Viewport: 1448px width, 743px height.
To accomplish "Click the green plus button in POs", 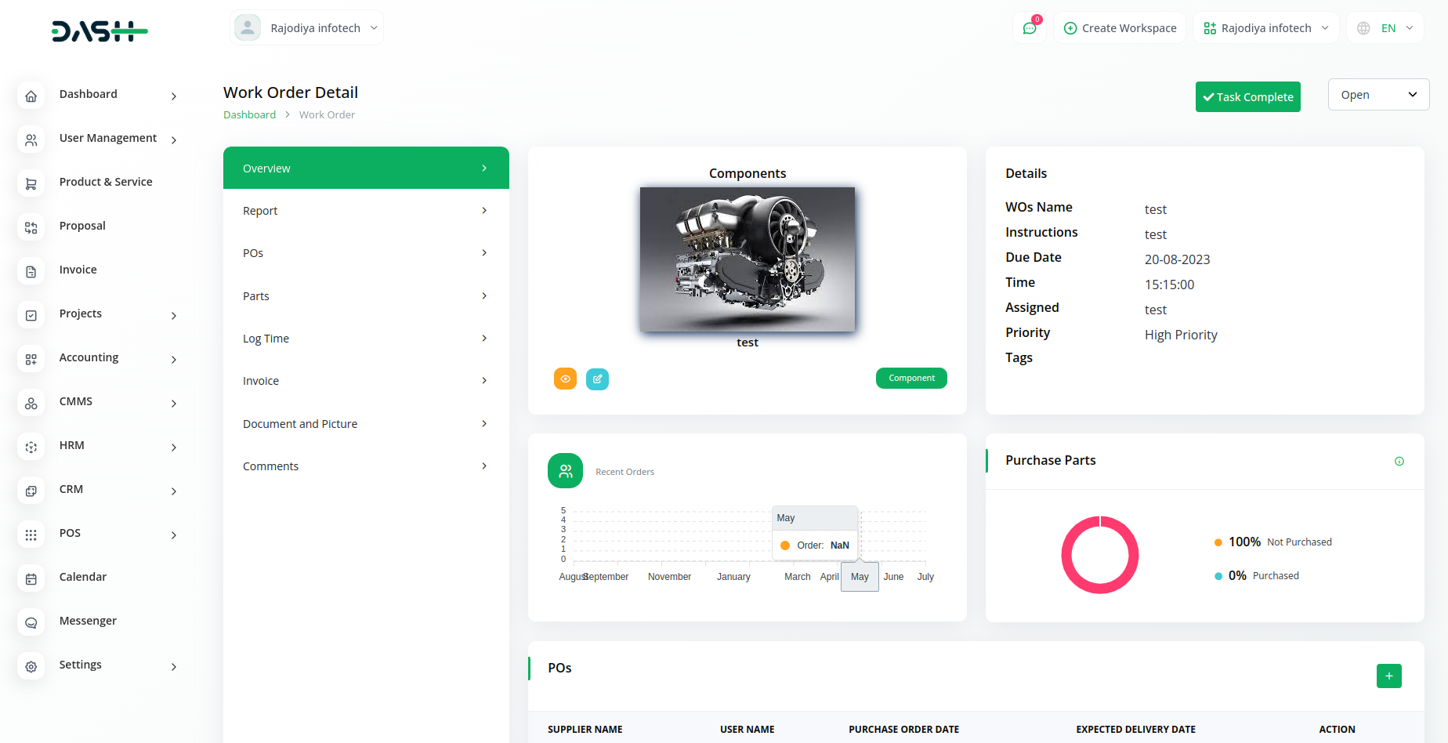I will pyautogui.click(x=1388, y=676).
